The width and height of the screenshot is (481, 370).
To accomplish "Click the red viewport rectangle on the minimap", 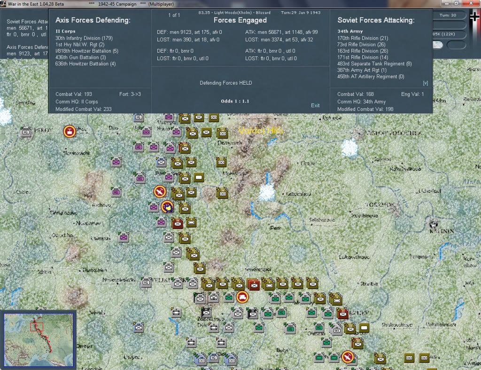I will coord(37,327).
